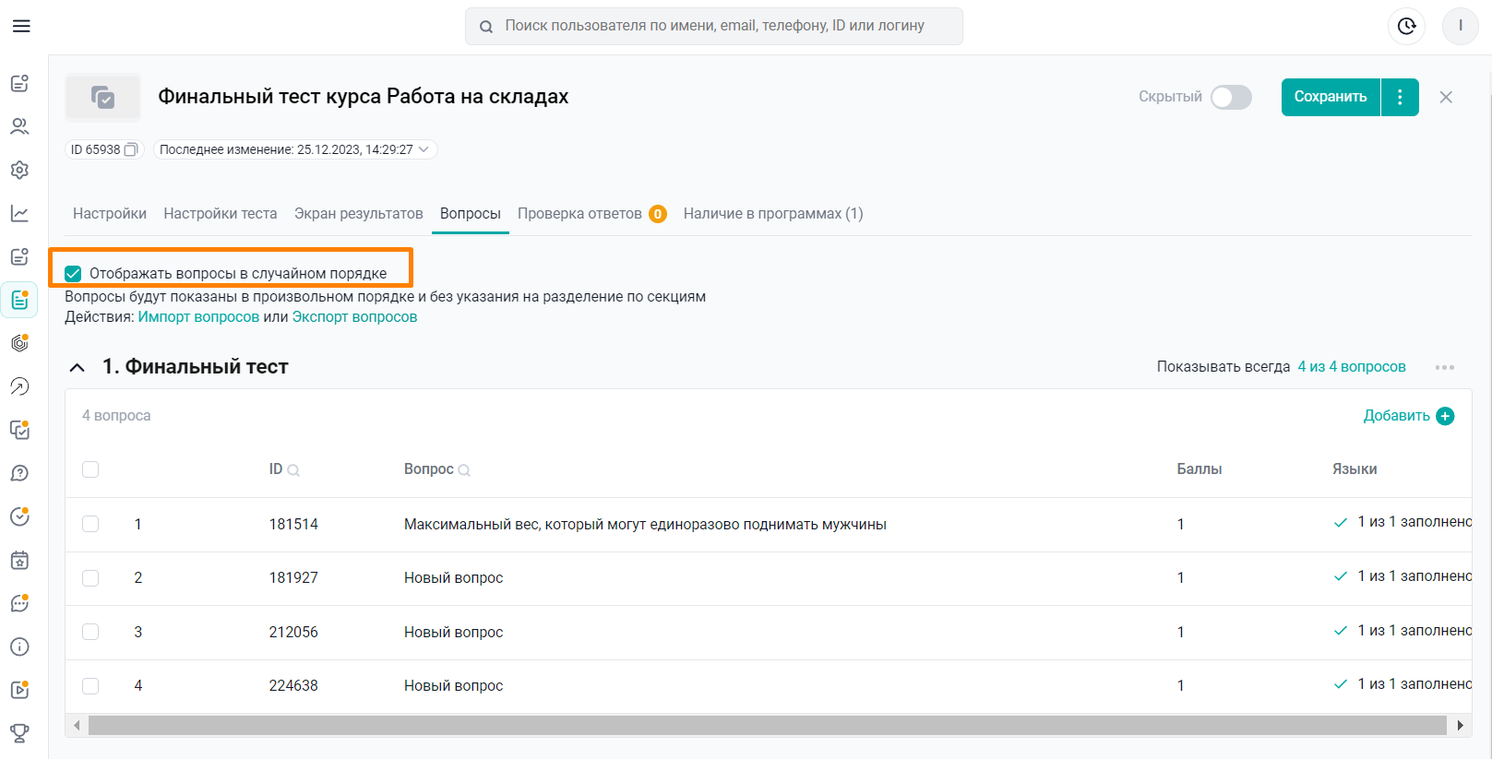Open the hamburger main menu

tap(21, 26)
